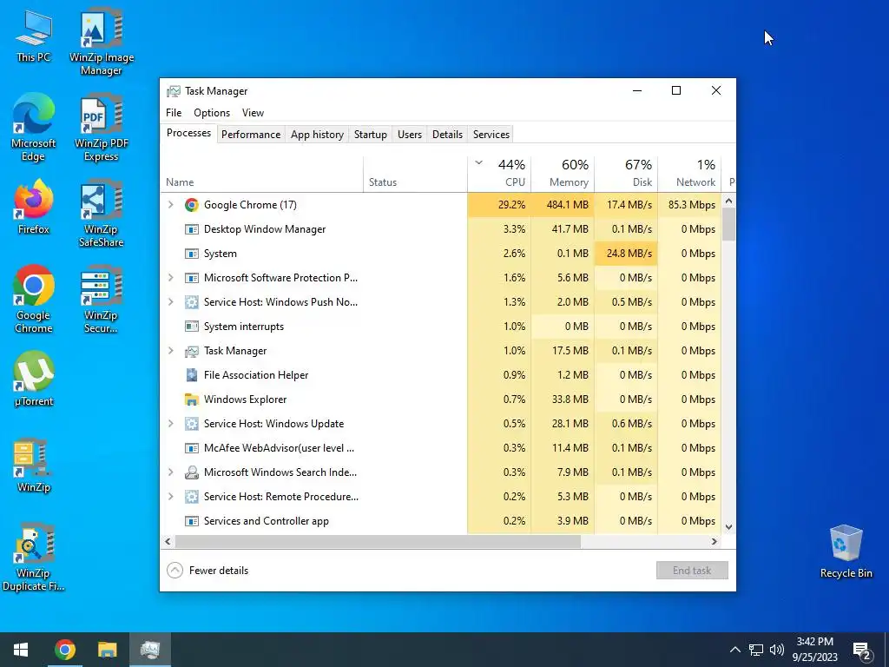This screenshot has height=667, width=889.
Task: Select the System process icon
Action: (192, 254)
